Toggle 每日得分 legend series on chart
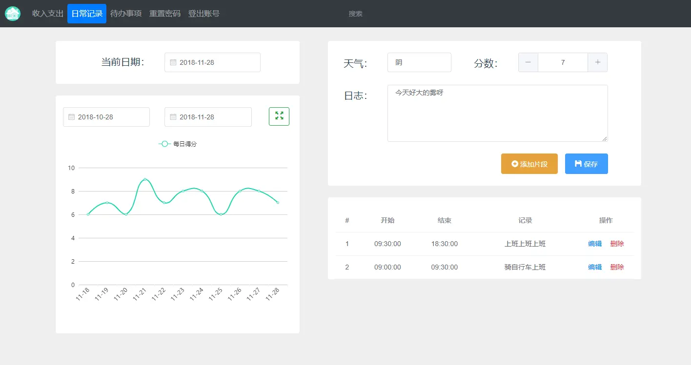The height and width of the screenshot is (365, 691). click(178, 144)
